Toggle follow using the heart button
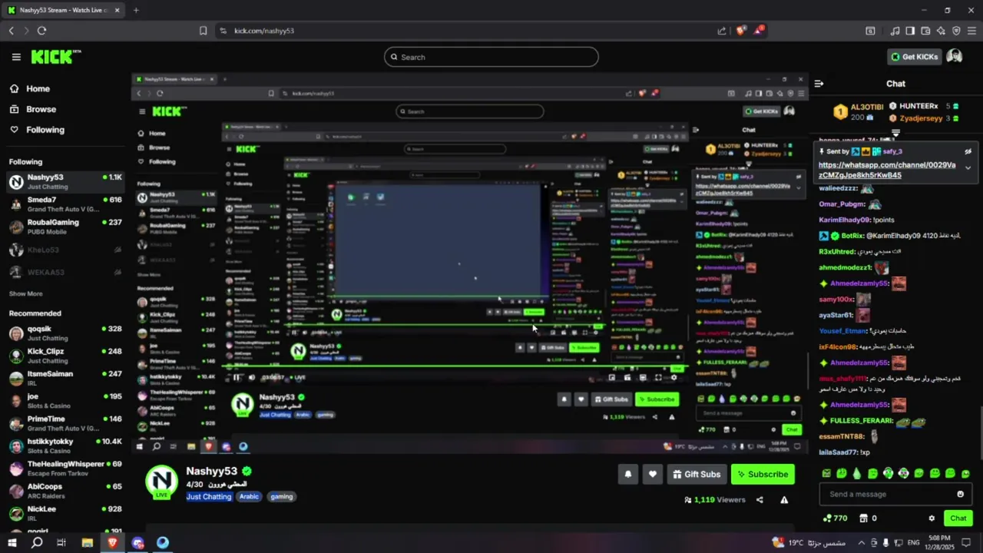 tap(653, 475)
